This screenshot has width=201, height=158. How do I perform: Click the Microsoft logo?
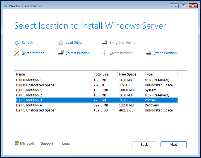tap(25, 143)
